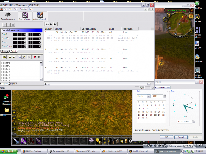Enable the Filter 3 checkbox
The width and height of the screenshot is (206, 154).
click(2, 69)
